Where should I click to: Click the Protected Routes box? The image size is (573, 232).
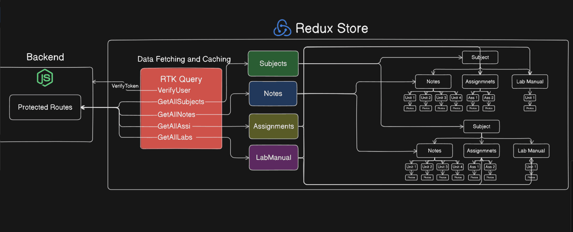click(x=45, y=107)
